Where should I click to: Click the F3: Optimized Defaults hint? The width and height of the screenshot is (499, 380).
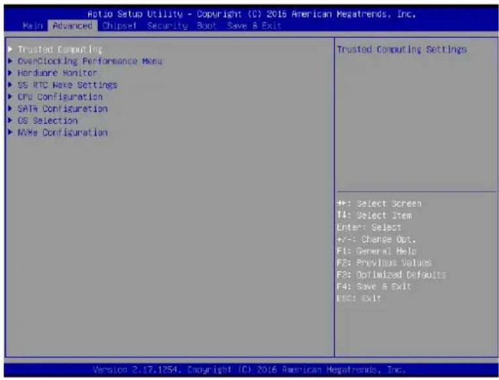click(392, 275)
